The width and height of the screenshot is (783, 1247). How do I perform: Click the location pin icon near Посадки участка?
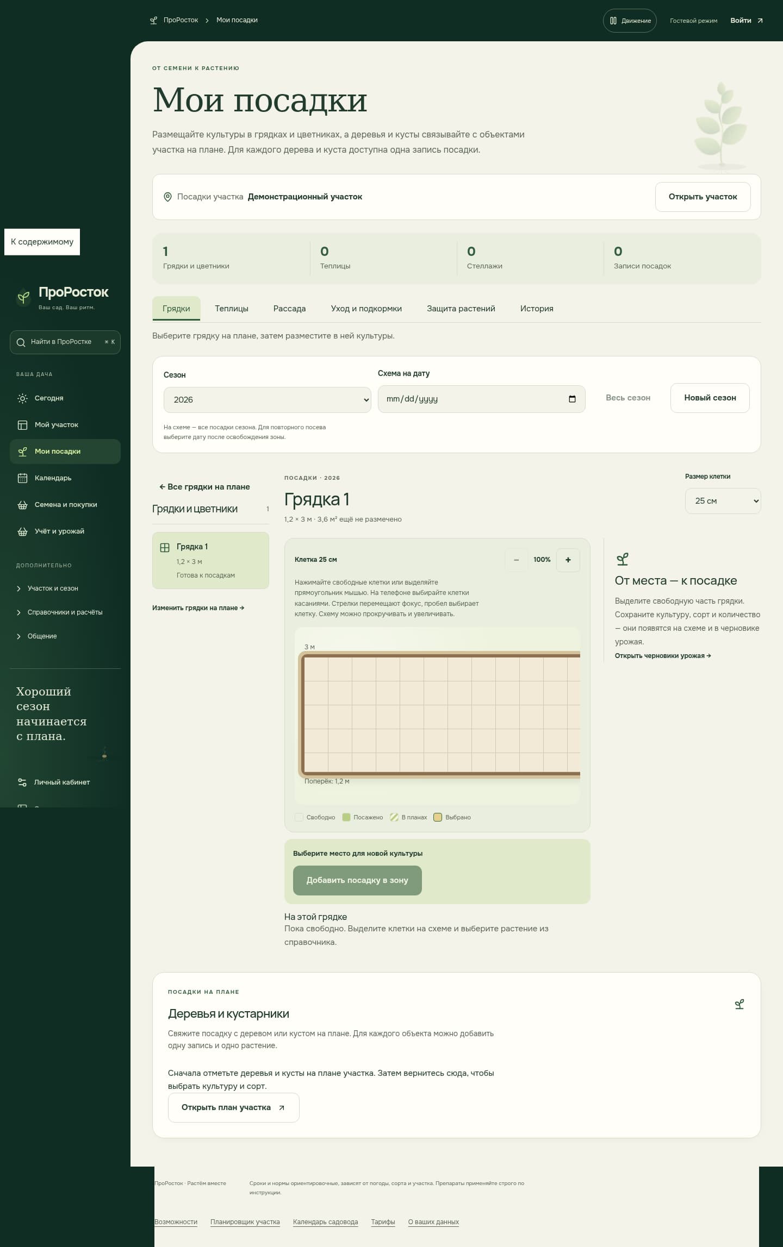(x=168, y=197)
